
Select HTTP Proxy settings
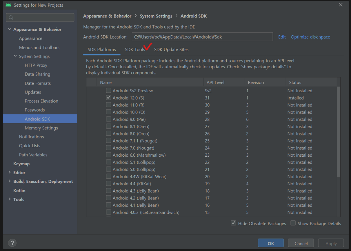click(x=36, y=65)
